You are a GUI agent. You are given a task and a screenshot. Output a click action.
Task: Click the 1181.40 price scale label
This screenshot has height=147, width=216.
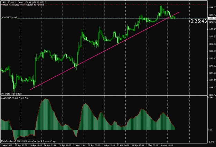click(x=212, y=15)
